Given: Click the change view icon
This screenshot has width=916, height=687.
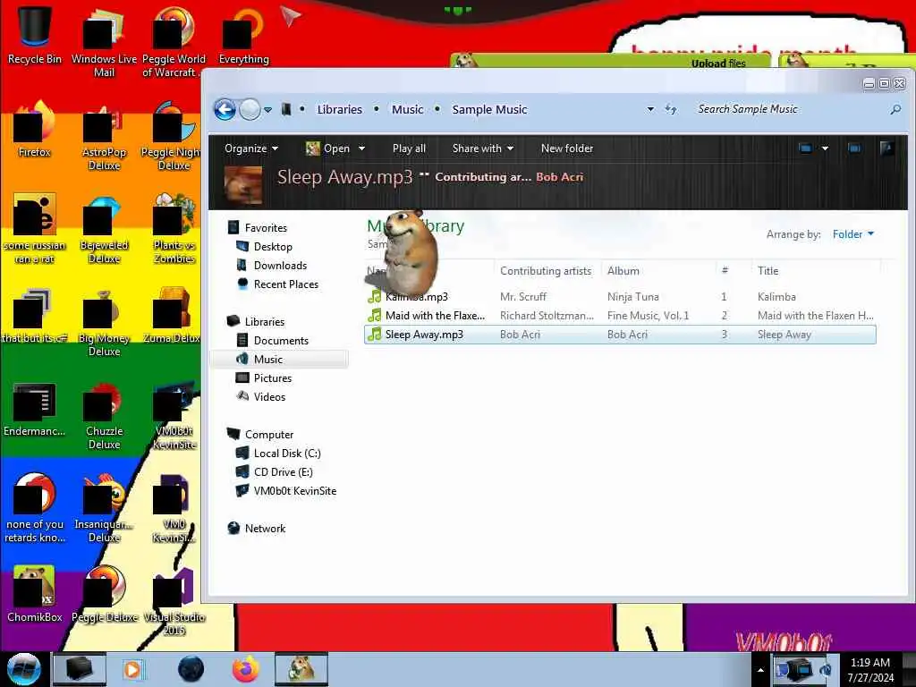Looking at the screenshot, I should click(x=805, y=148).
